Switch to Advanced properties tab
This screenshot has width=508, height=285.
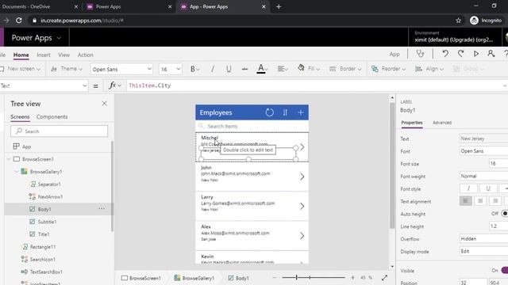tap(442, 123)
